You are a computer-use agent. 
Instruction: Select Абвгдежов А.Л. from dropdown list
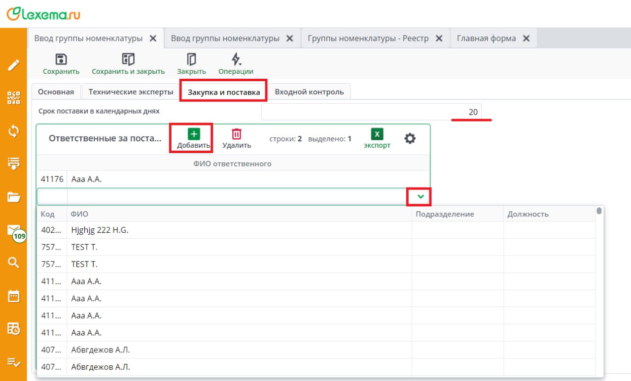pyautogui.click(x=101, y=350)
